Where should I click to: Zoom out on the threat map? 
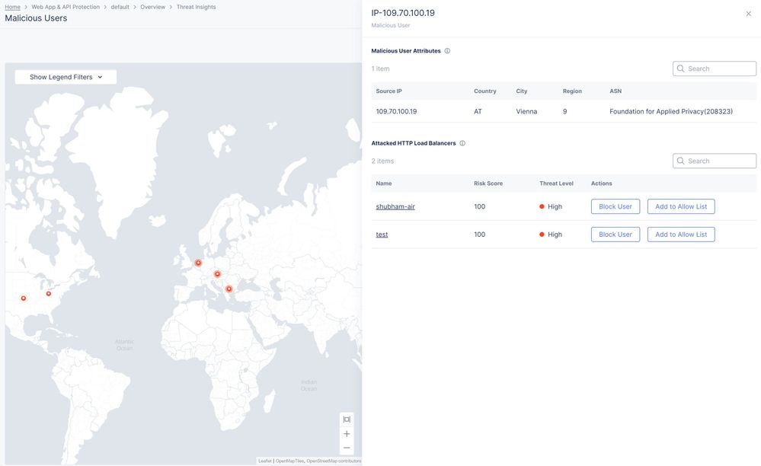(x=347, y=448)
